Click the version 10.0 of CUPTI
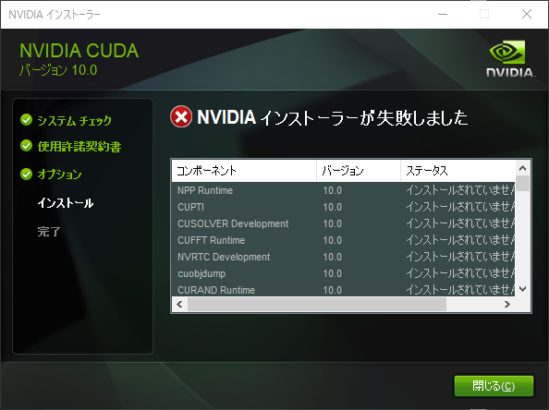Image resolution: width=549 pixels, height=410 pixels. tap(333, 207)
